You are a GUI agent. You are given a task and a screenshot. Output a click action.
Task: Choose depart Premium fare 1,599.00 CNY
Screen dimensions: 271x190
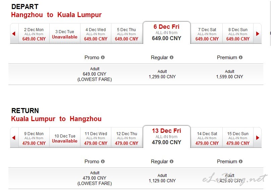tap(229, 74)
